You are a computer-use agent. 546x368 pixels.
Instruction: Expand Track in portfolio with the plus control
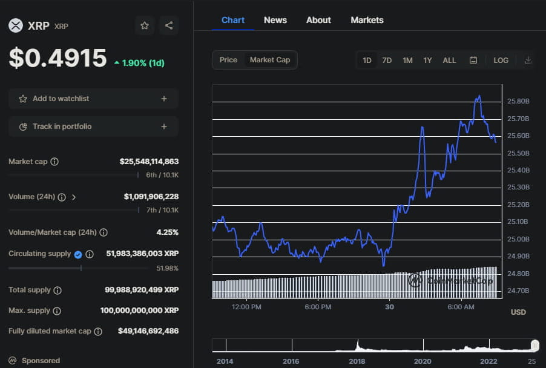(163, 126)
